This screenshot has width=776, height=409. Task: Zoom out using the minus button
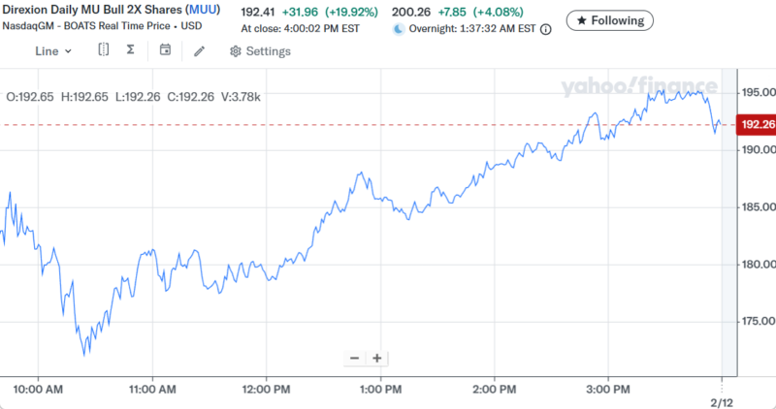[x=354, y=358]
